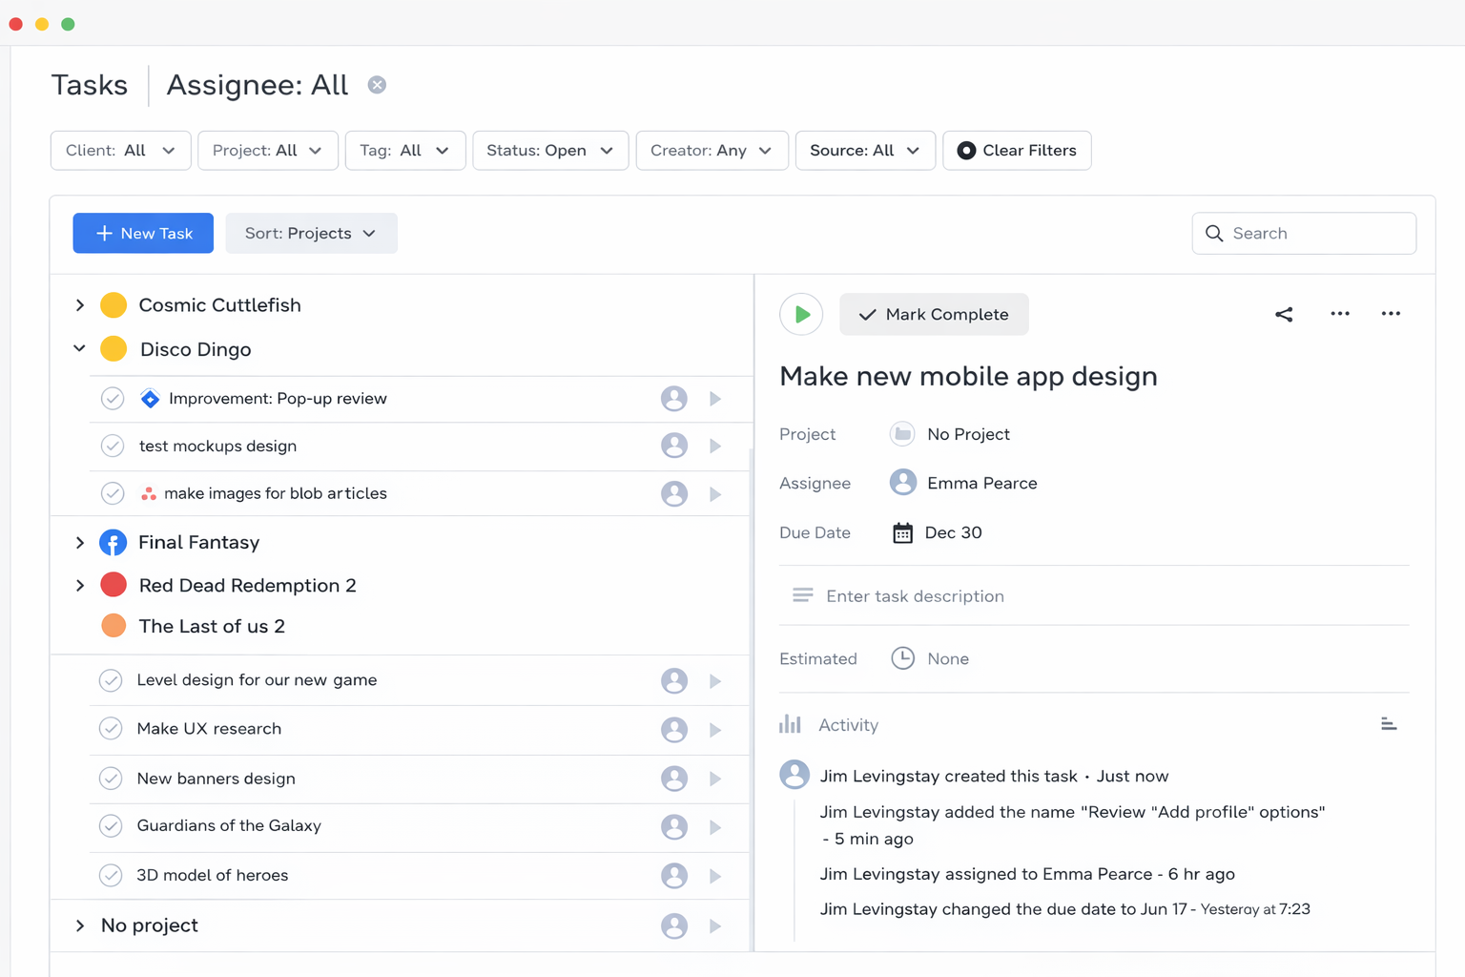Click the red Red Dead Redemption 2 color dot
This screenshot has width=1465, height=977.
coord(113,585)
